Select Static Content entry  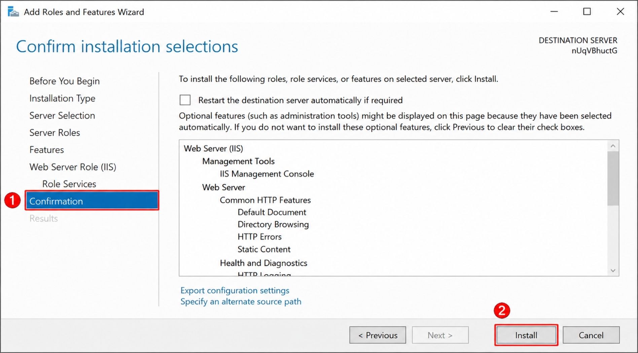coord(264,249)
